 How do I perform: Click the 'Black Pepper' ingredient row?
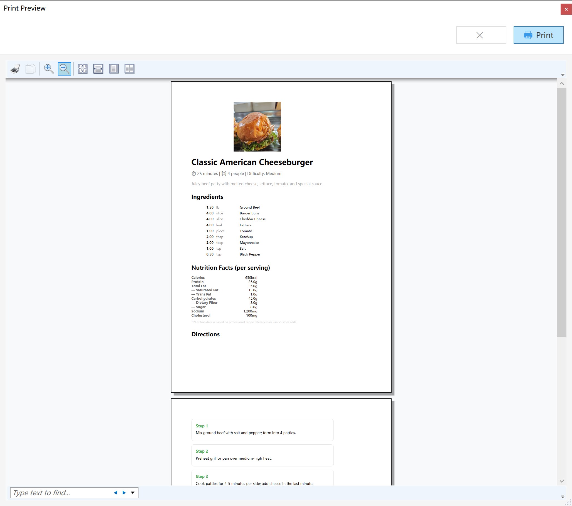pyautogui.click(x=233, y=254)
